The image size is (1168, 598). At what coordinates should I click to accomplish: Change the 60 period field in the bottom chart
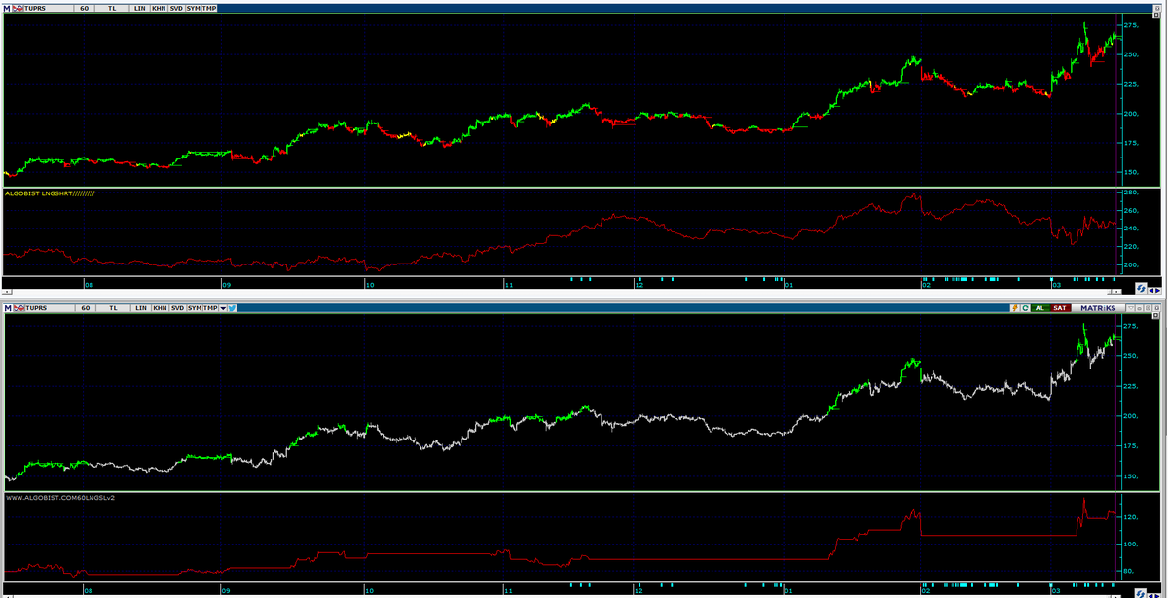pyautogui.click(x=85, y=308)
